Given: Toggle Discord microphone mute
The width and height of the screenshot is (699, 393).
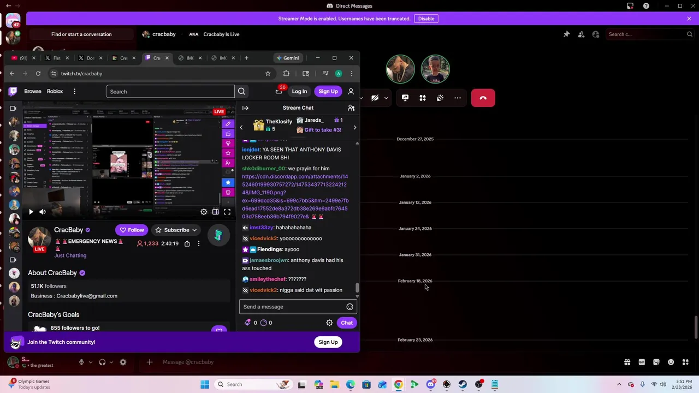Looking at the screenshot, I should coord(81,362).
